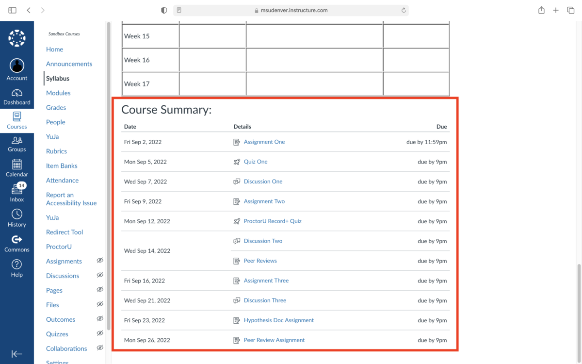The height and width of the screenshot is (364, 582).
Task: Select the Week 15 table cell
Action: [150, 36]
